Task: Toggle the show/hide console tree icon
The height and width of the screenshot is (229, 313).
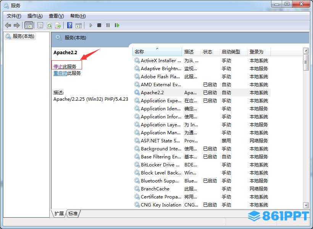Action: (29, 25)
